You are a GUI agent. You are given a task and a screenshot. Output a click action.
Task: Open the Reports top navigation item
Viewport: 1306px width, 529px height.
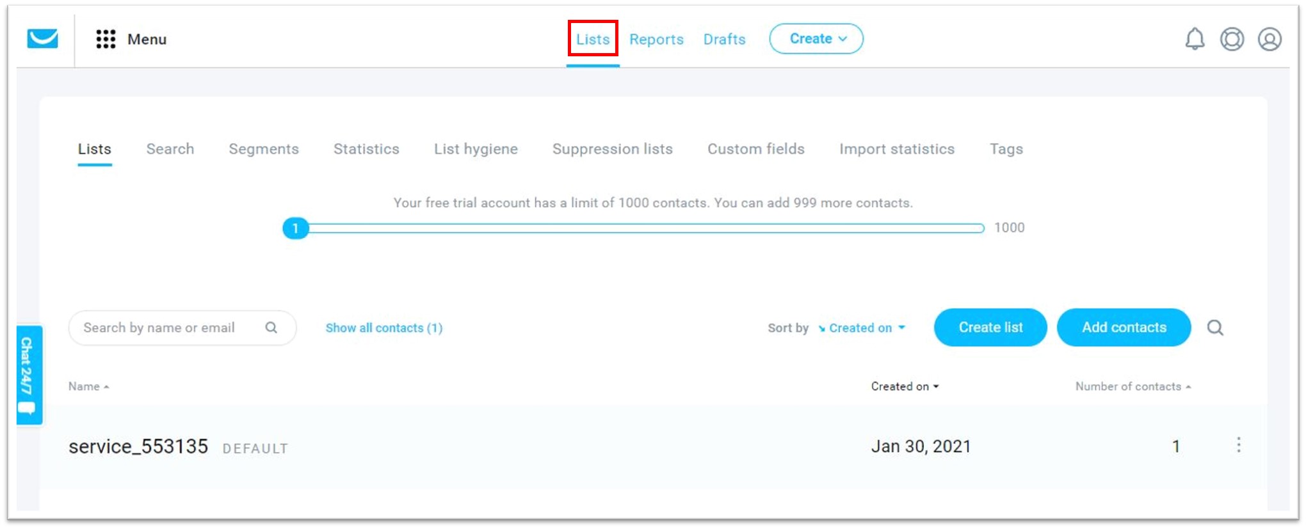click(x=656, y=40)
